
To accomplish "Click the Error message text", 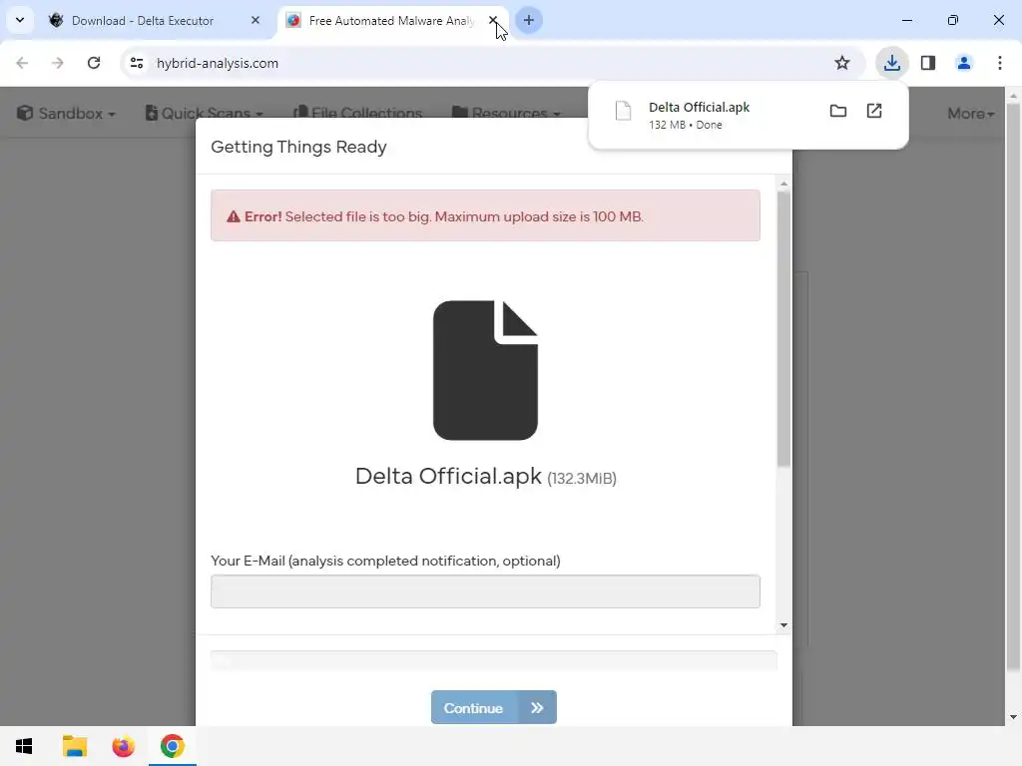I will coord(444,216).
